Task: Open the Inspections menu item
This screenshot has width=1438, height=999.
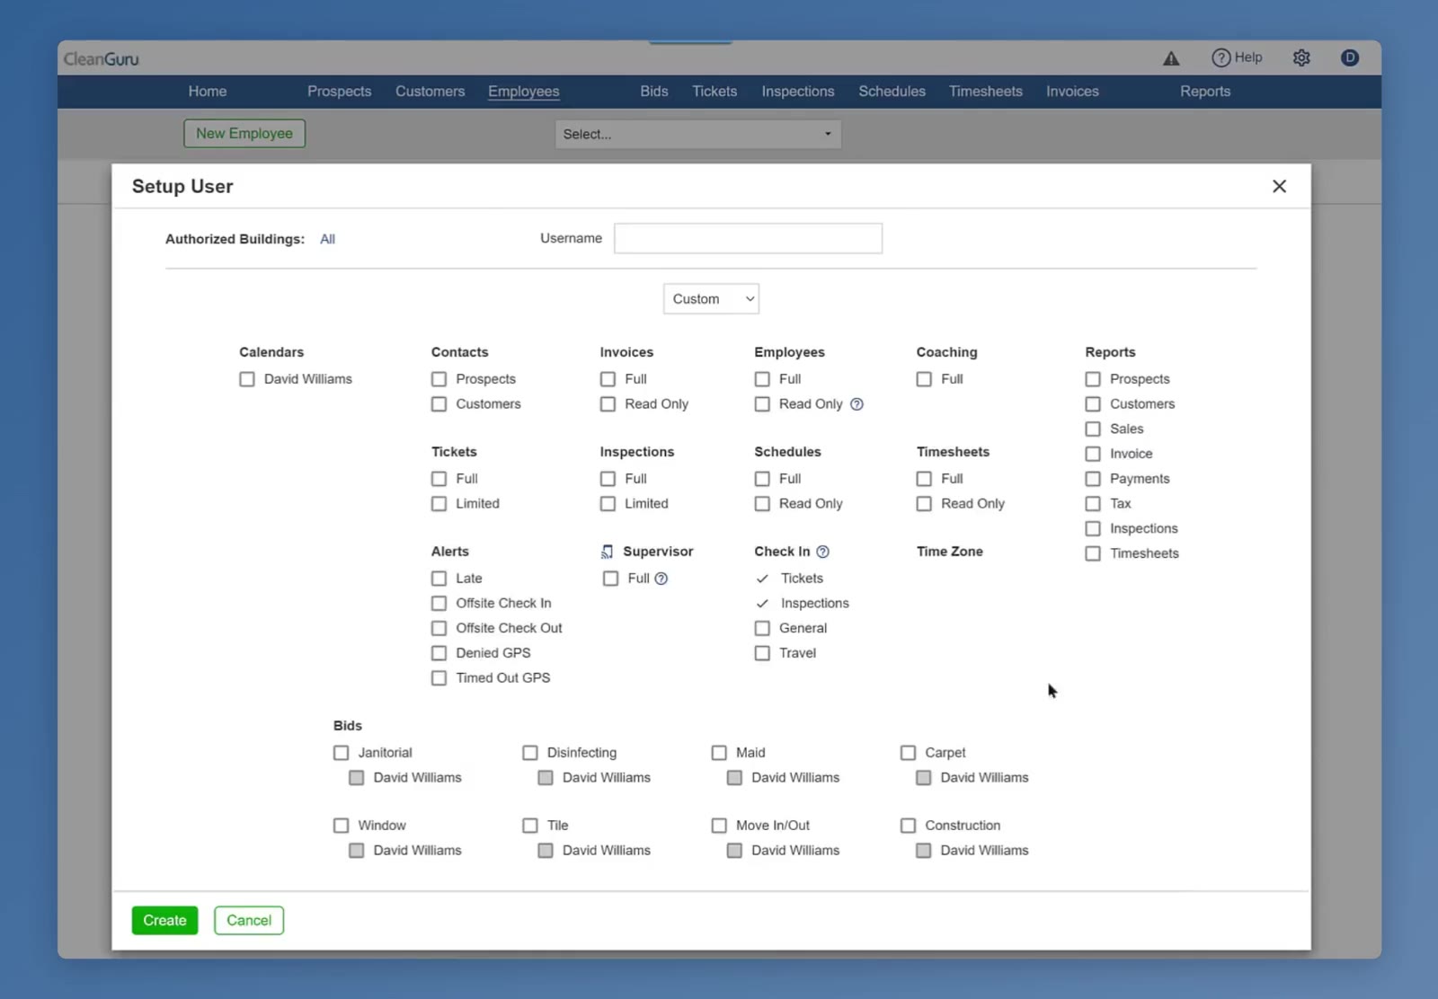Action: tap(798, 92)
